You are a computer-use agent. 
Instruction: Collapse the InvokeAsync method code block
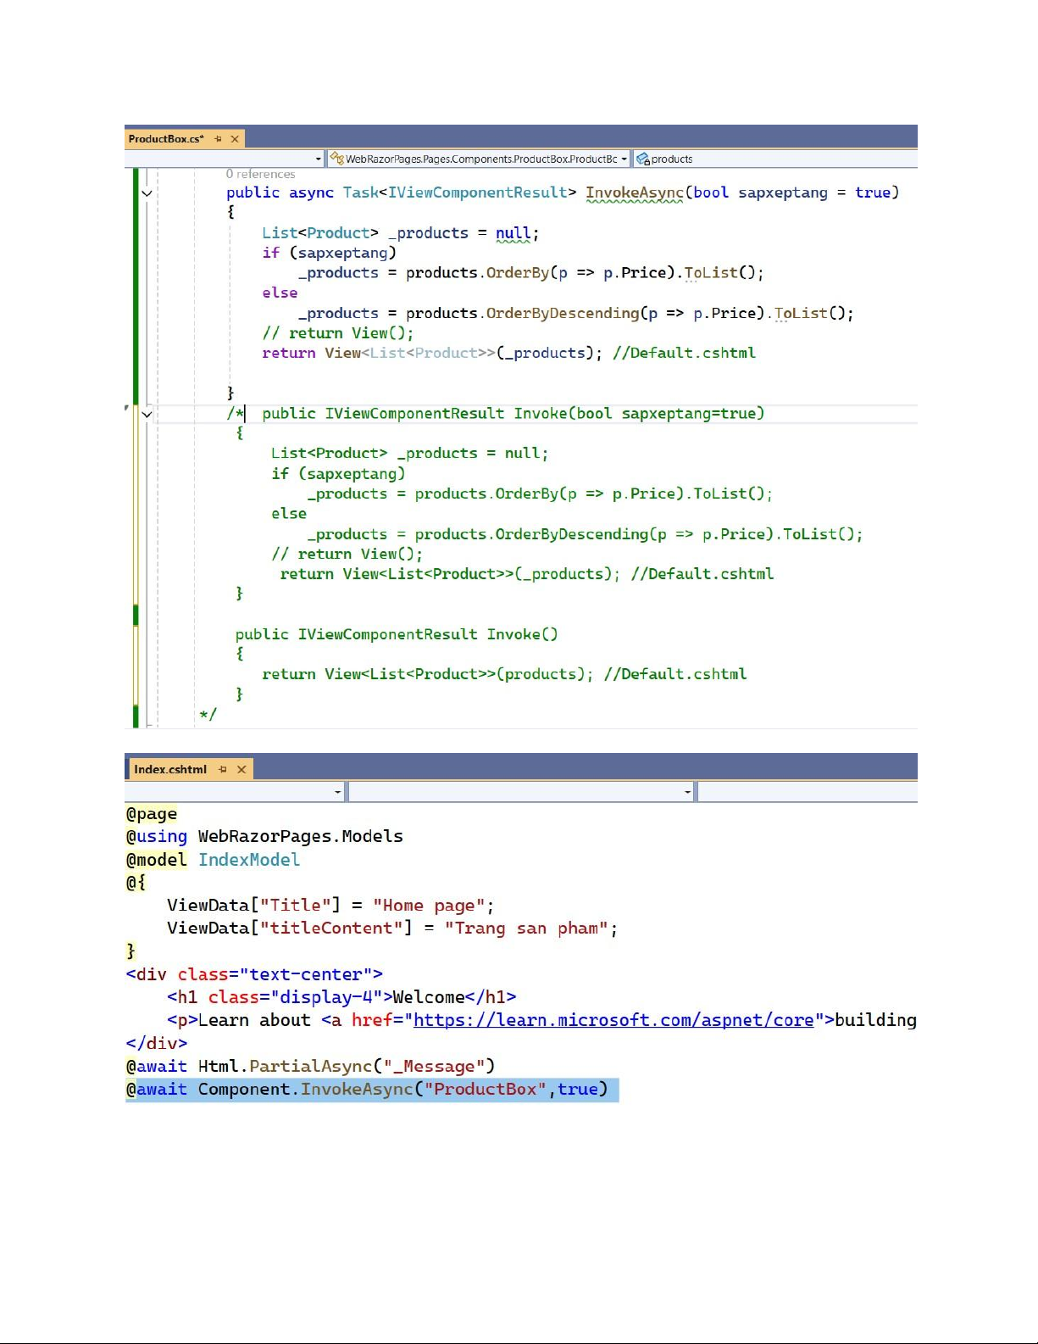click(x=147, y=193)
